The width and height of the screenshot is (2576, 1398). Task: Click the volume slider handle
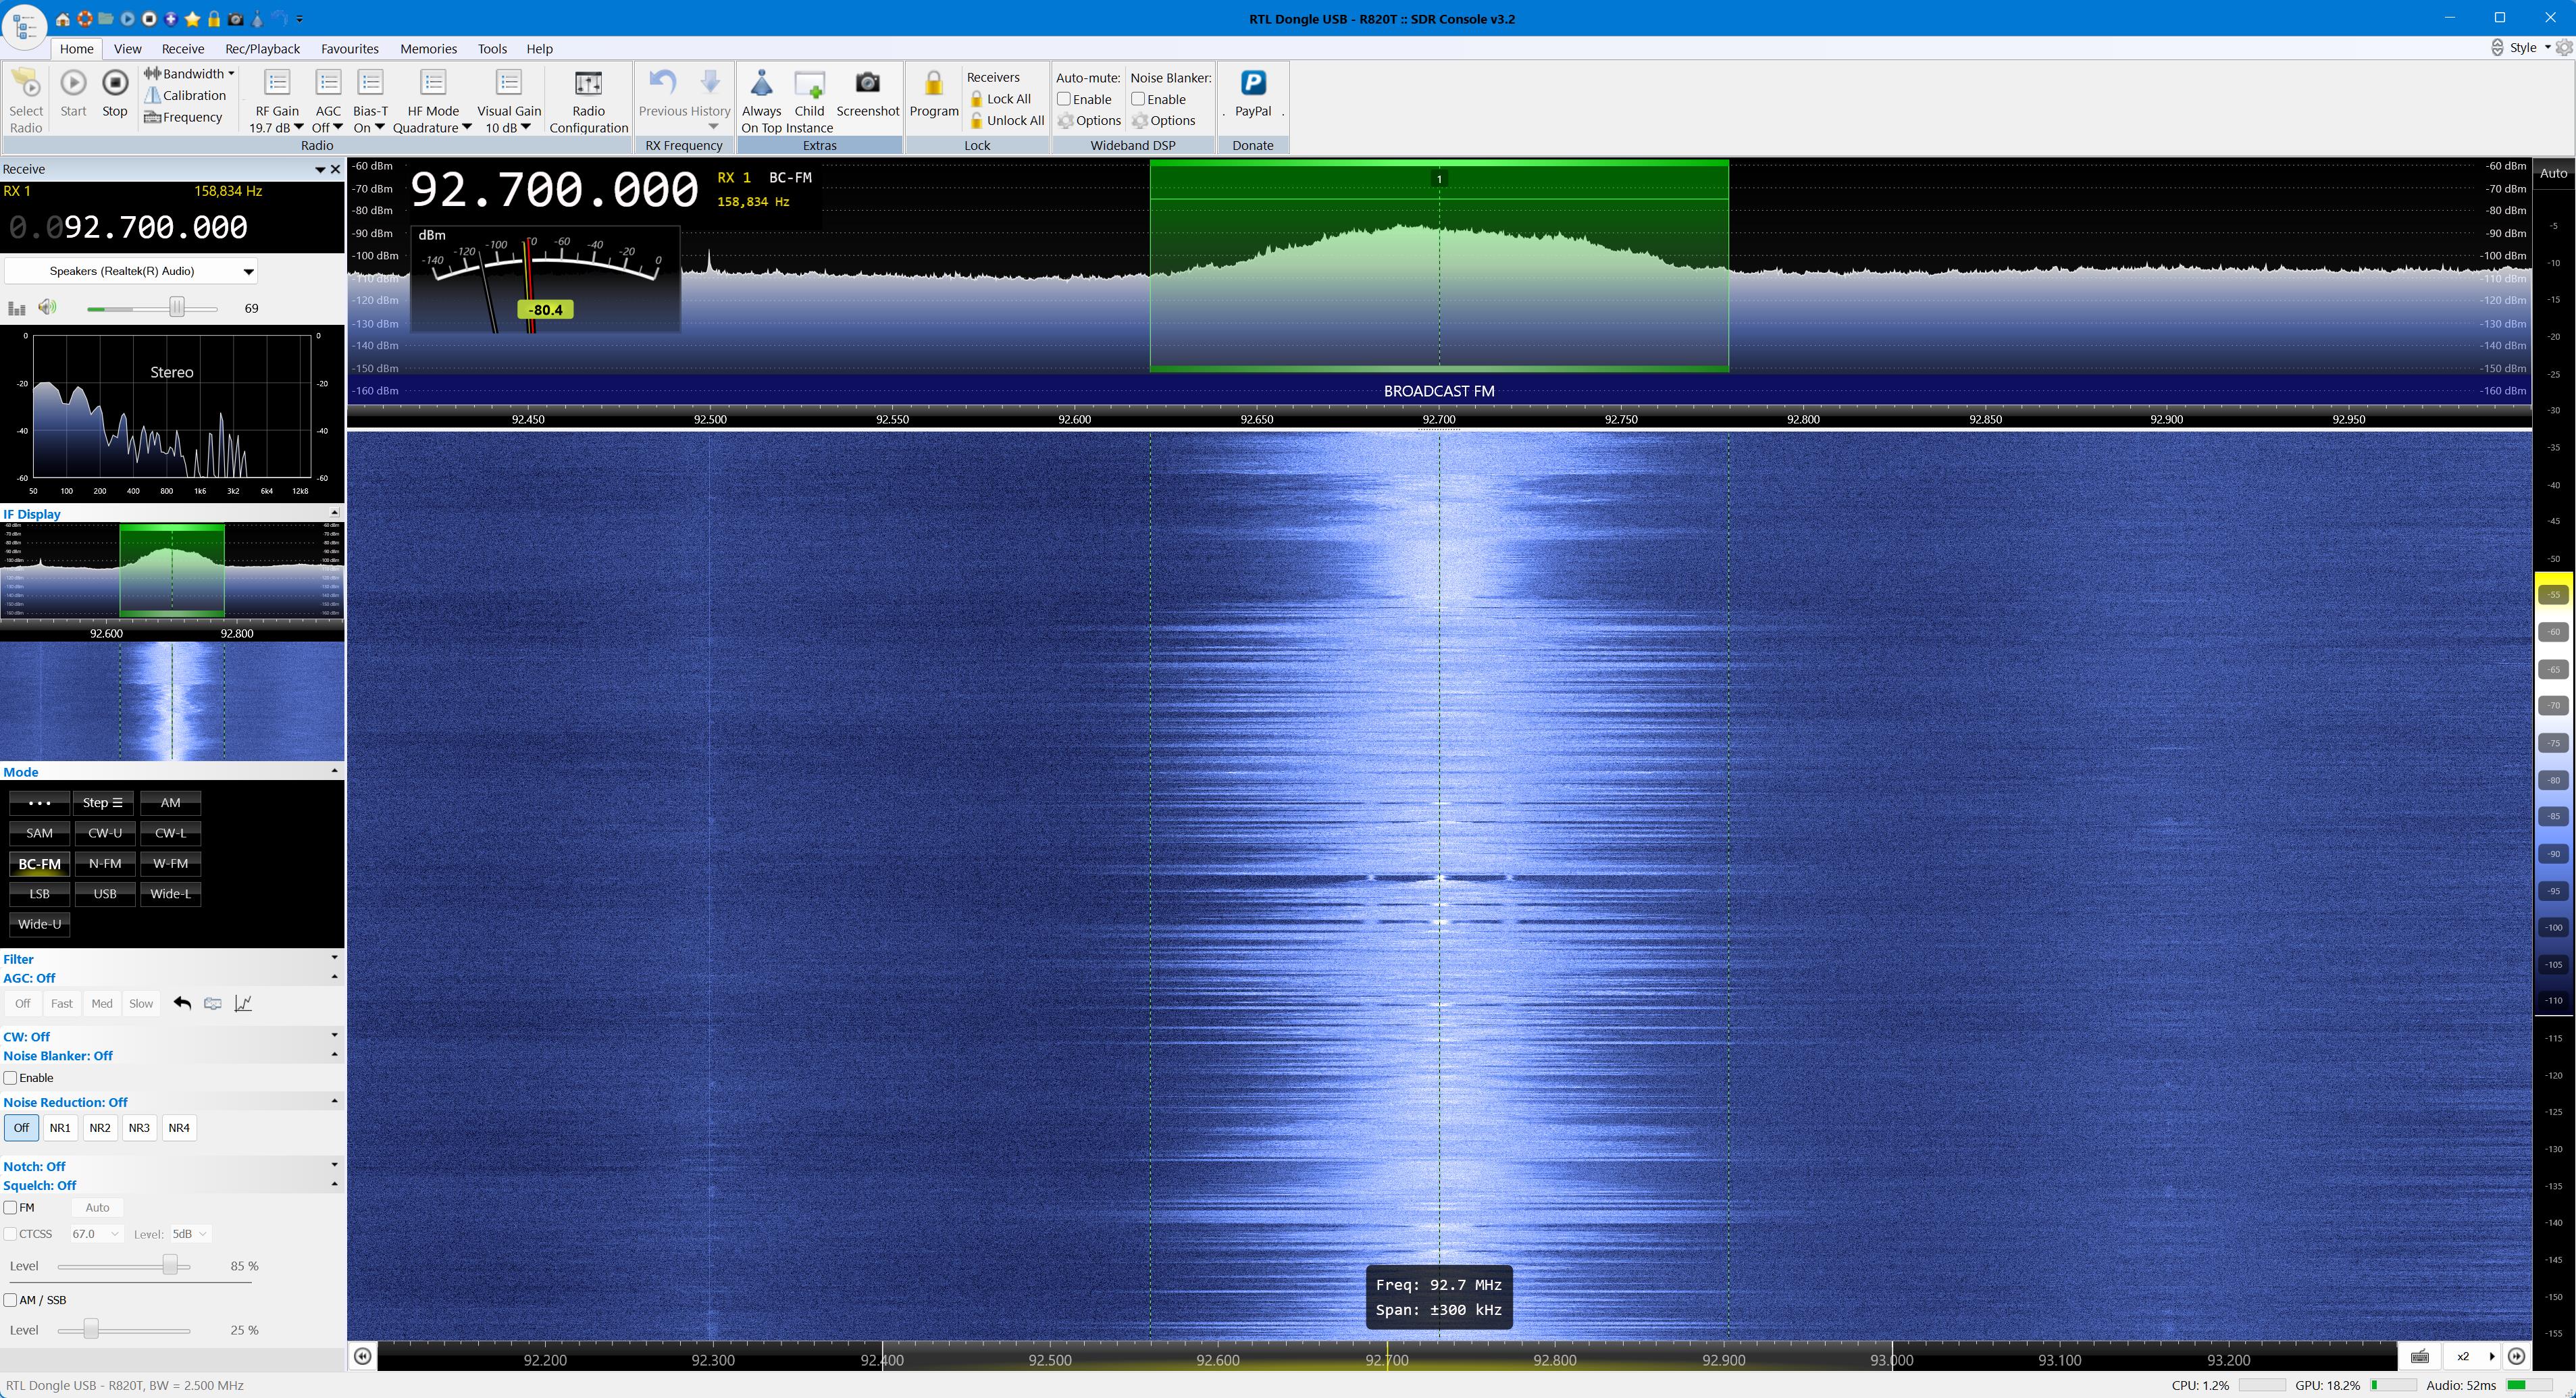pyautogui.click(x=177, y=307)
